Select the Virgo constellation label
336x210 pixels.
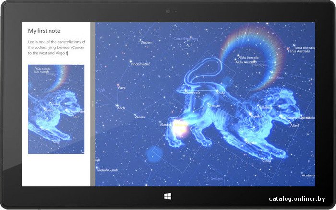pos(100,90)
